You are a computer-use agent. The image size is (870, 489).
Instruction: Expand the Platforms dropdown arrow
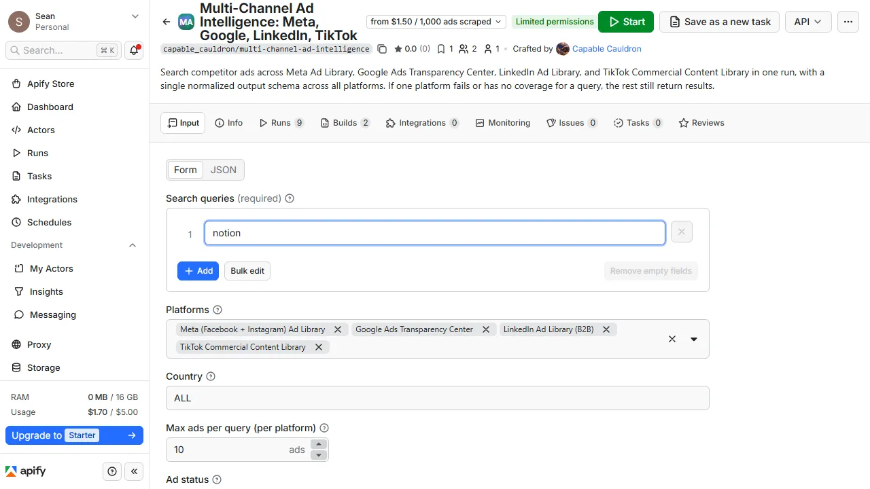click(694, 339)
